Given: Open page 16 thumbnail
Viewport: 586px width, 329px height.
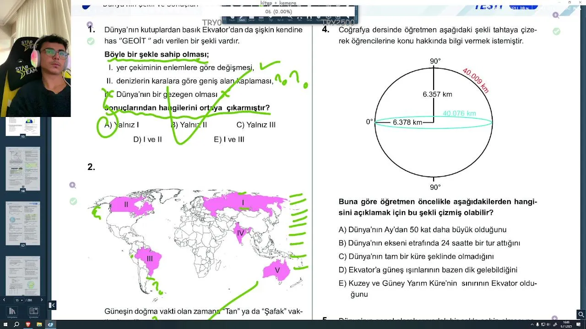Looking at the screenshot, I should 23,168.
